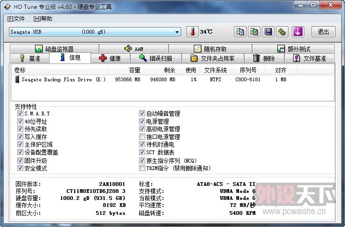The height and width of the screenshot is (227, 345).
Task: Click the 使用 column header
Action: click(189, 70)
